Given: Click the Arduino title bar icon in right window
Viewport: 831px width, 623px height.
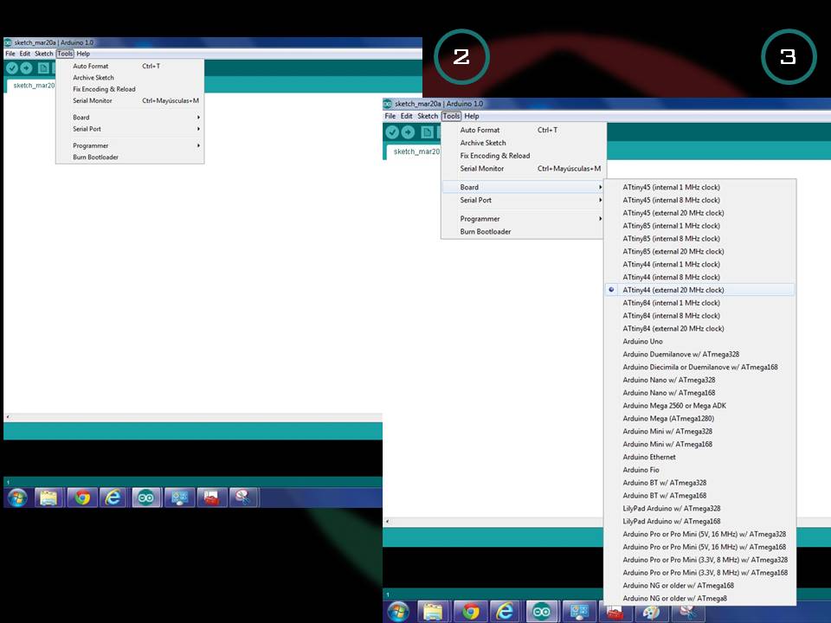Looking at the screenshot, I should click(x=388, y=104).
